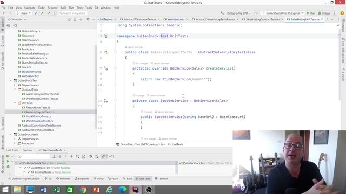346x194 pixels.
Task: Open the OBS Studio icon in the taskbar
Action: 149,190
